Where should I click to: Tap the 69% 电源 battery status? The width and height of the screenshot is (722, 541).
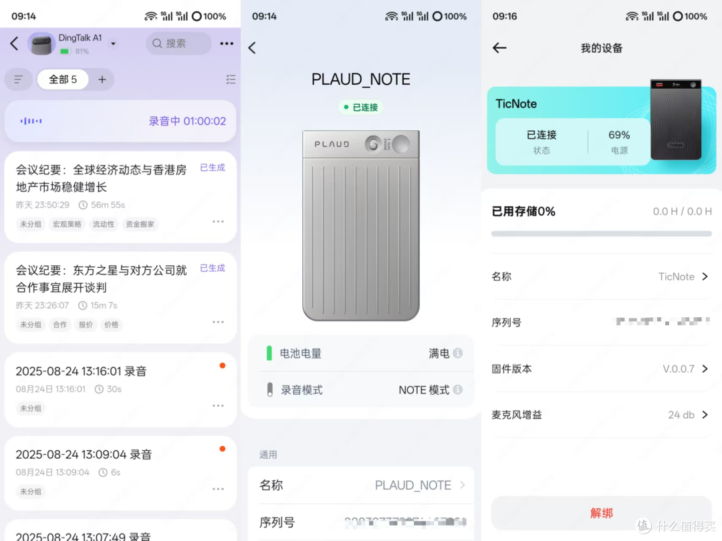pyautogui.click(x=619, y=142)
